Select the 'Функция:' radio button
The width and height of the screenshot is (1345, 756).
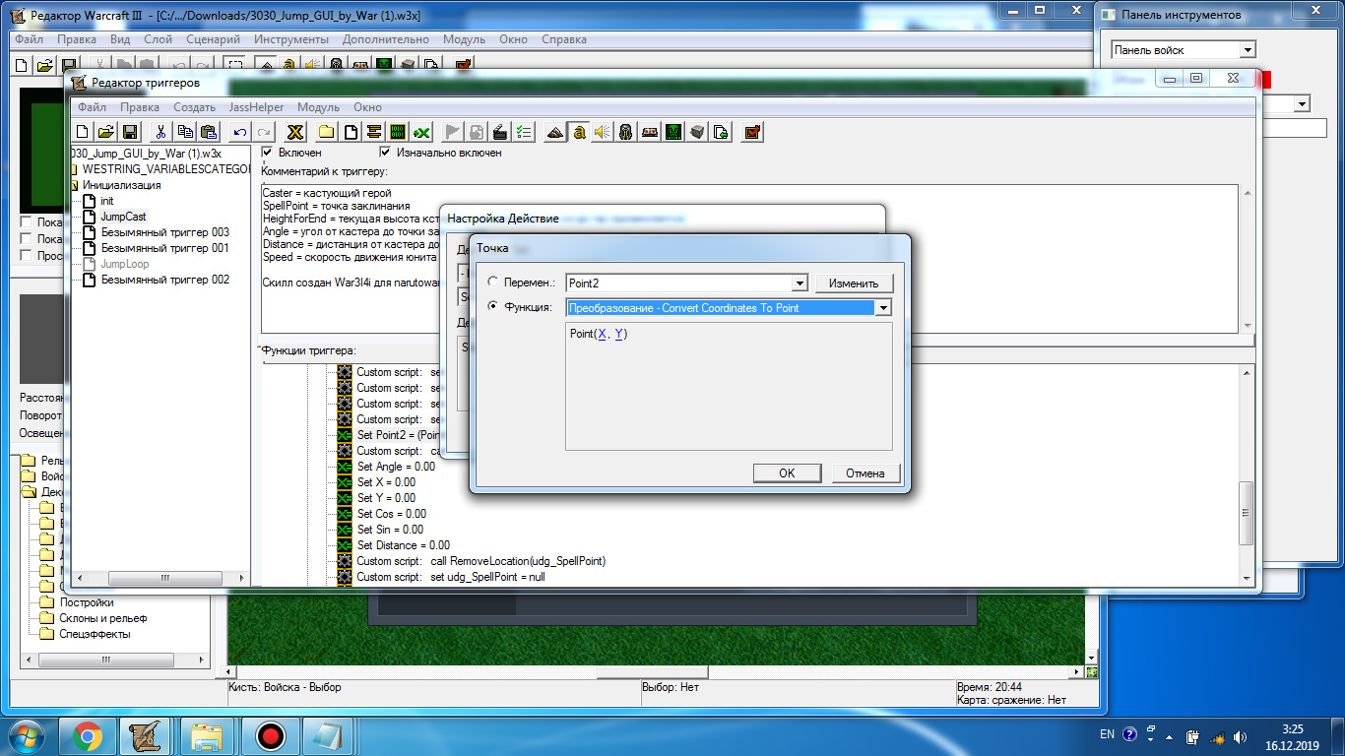click(x=493, y=307)
